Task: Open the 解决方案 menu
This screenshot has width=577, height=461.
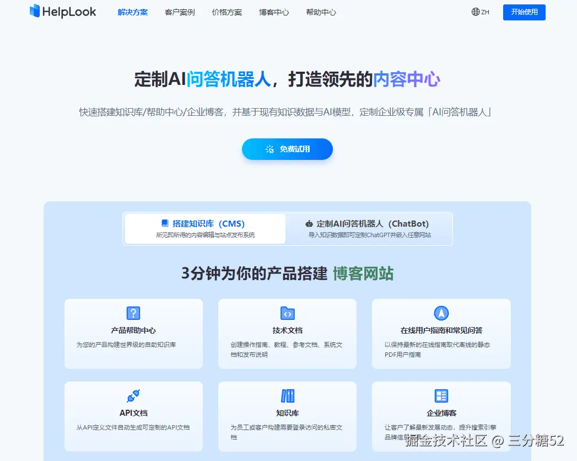Action: (x=133, y=12)
